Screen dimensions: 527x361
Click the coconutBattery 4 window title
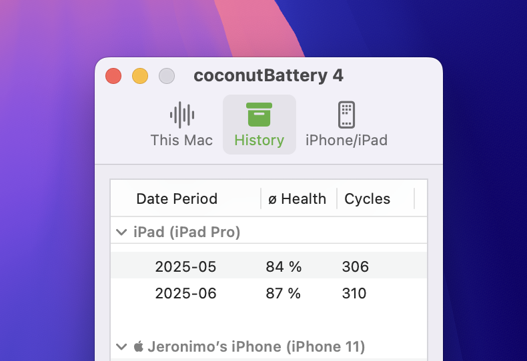tap(268, 75)
